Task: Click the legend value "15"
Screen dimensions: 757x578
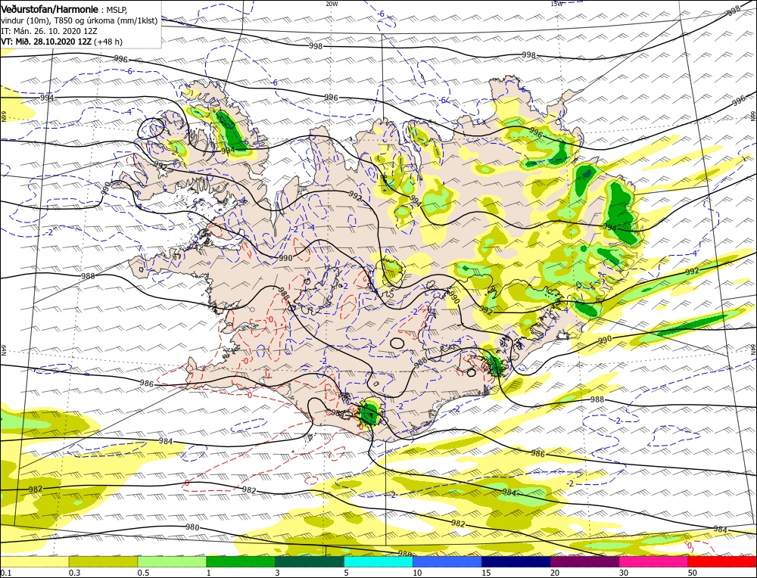Action: coord(487,573)
